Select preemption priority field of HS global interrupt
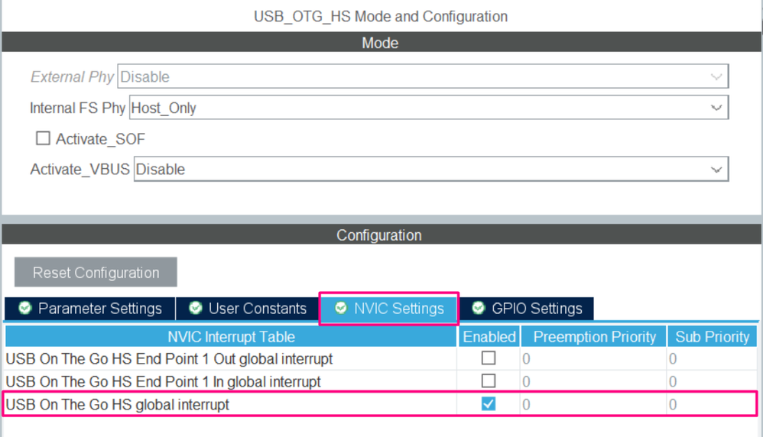Screen dimensions: 763x437 [593, 405]
